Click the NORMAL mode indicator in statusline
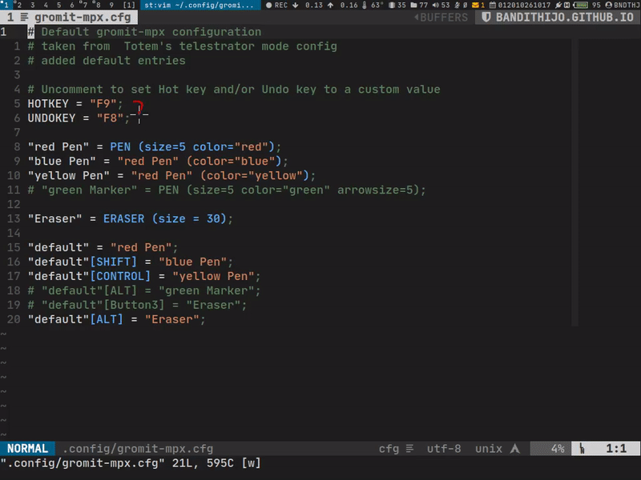 click(x=26, y=449)
